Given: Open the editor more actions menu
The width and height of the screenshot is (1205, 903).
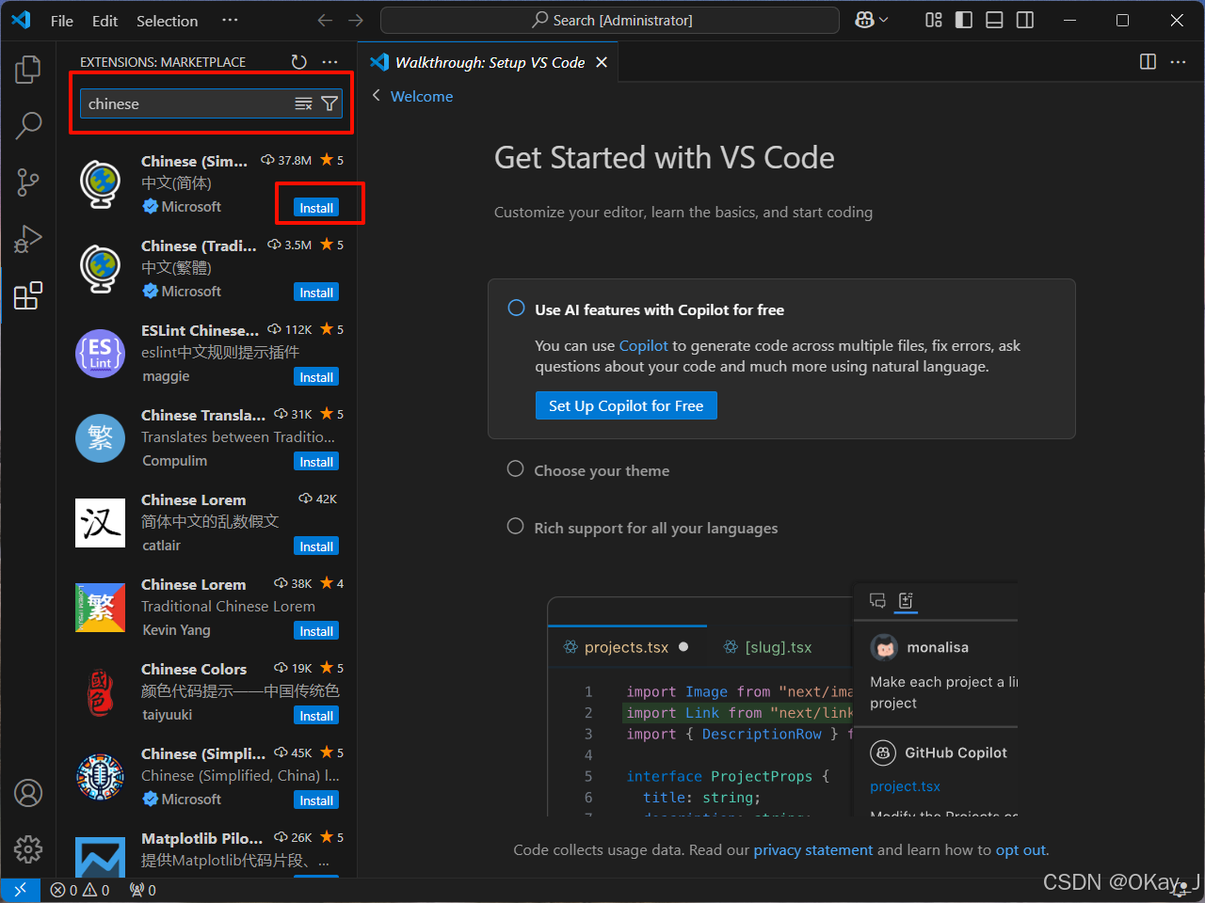Looking at the screenshot, I should 1179,62.
